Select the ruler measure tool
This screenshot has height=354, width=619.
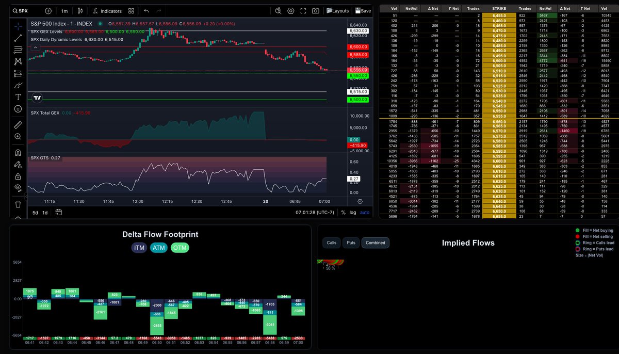(18, 125)
